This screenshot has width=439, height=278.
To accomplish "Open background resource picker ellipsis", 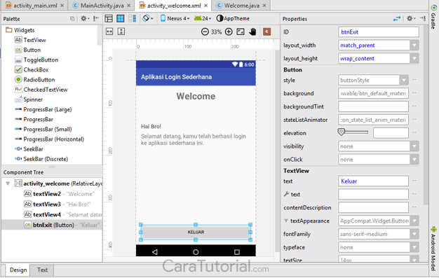I will pyautogui.click(x=414, y=93).
